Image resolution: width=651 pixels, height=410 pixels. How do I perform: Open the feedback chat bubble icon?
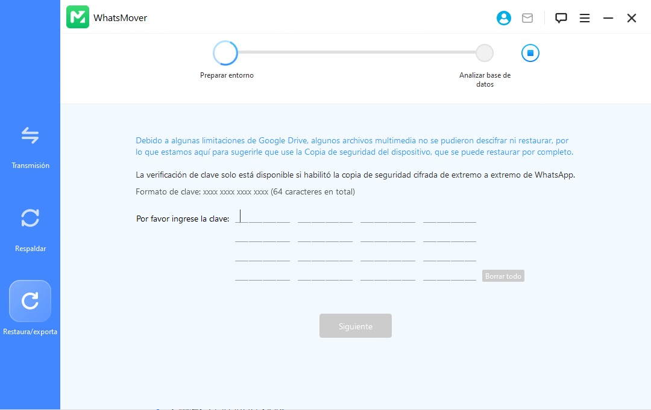click(561, 18)
